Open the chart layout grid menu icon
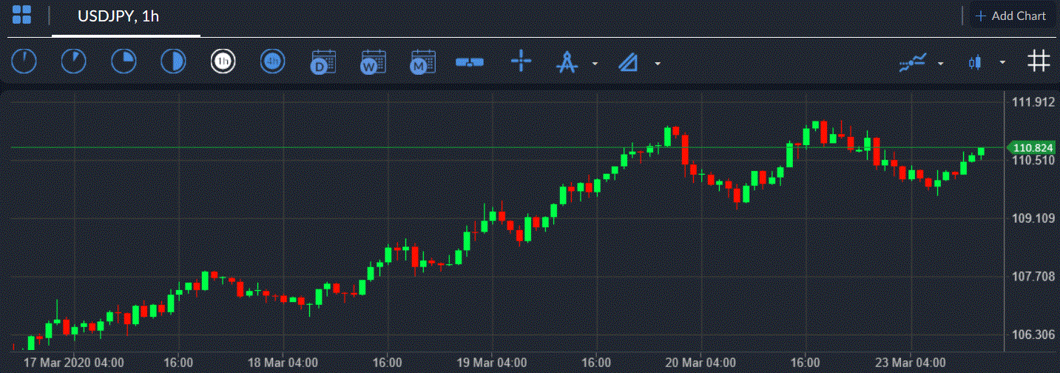Viewport: 1060px width, 373px height. tap(21, 15)
